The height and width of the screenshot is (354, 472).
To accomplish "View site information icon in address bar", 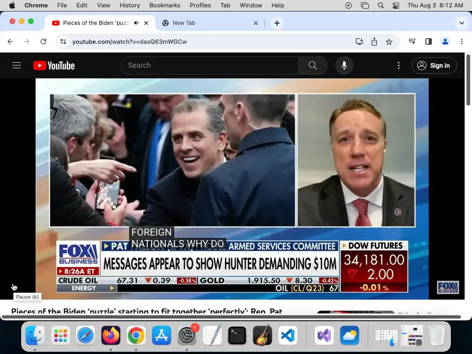I will (63, 41).
